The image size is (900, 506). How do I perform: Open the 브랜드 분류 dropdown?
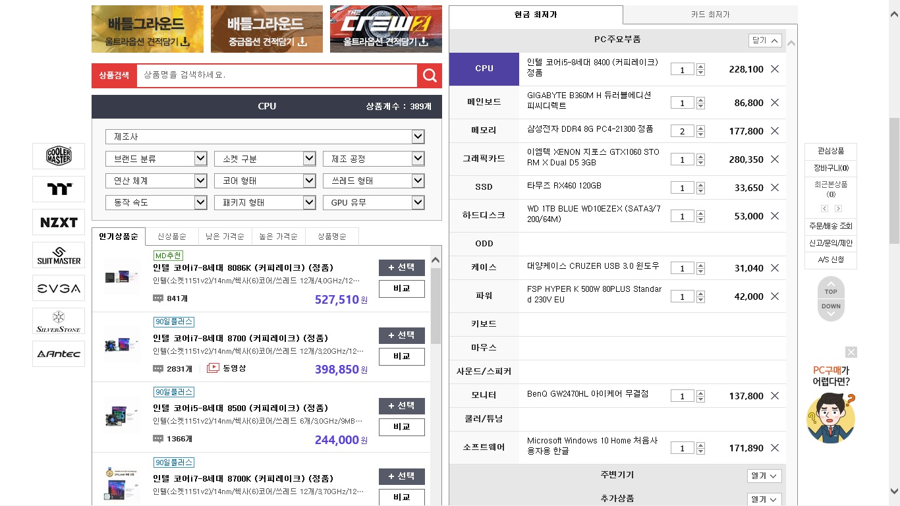(156, 159)
